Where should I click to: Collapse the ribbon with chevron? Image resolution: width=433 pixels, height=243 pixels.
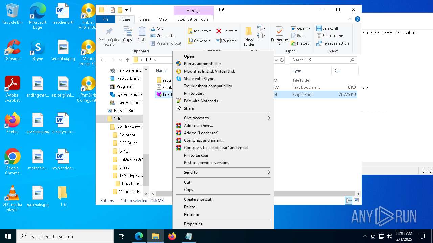click(x=350, y=19)
